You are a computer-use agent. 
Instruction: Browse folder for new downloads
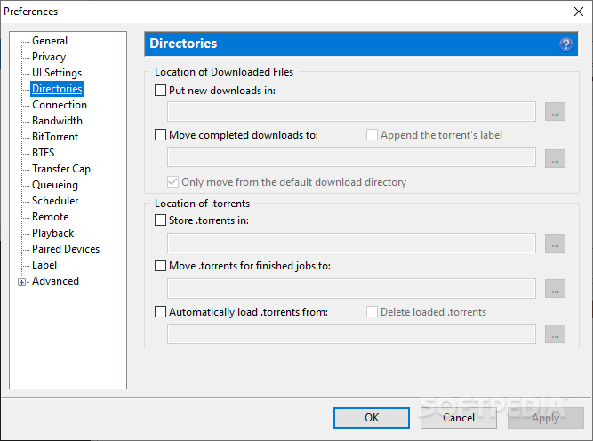click(x=555, y=112)
